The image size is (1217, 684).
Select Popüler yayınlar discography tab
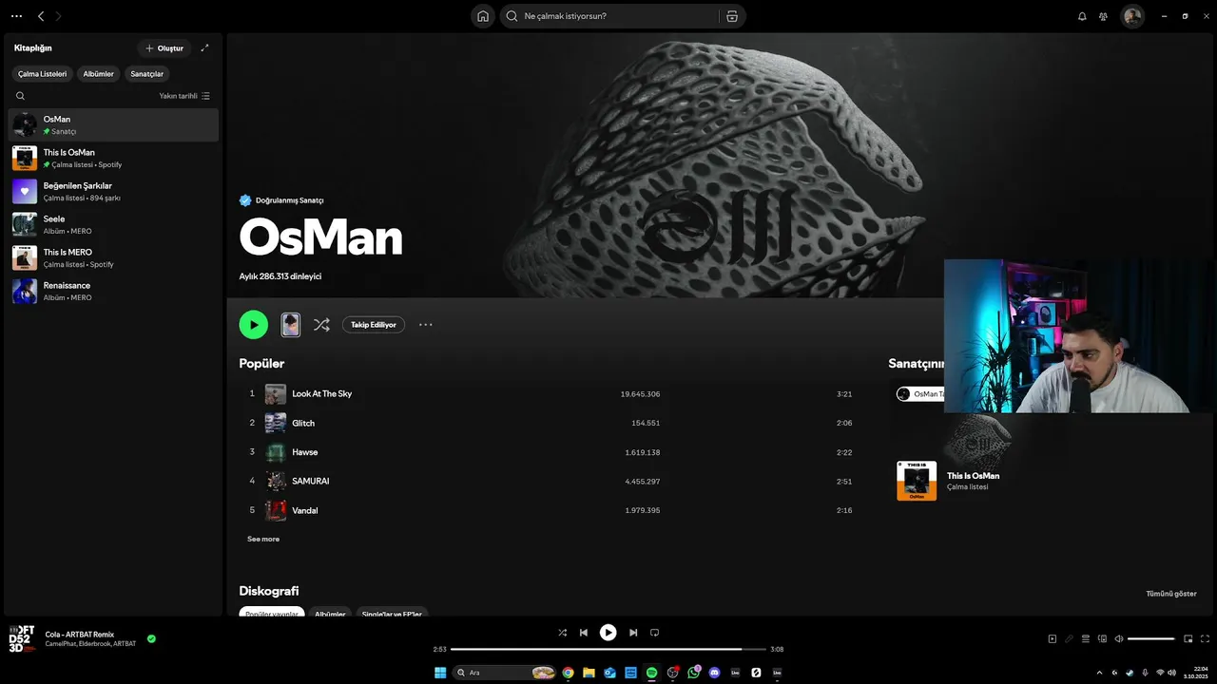pos(272,614)
